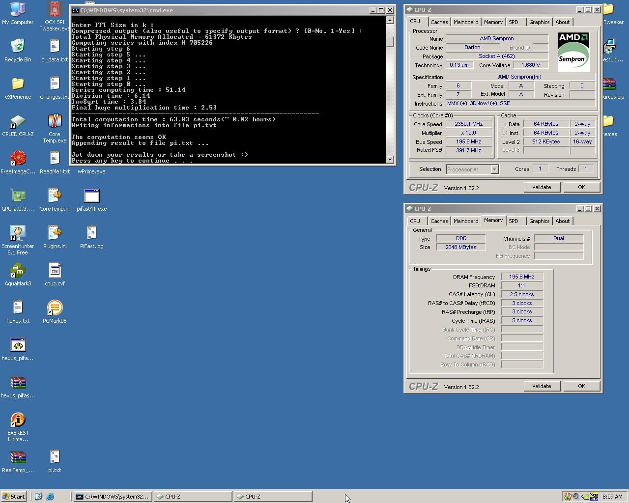
Task: Launch PCMark05 desktop shortcut
Action: click(x=55, y=311)
